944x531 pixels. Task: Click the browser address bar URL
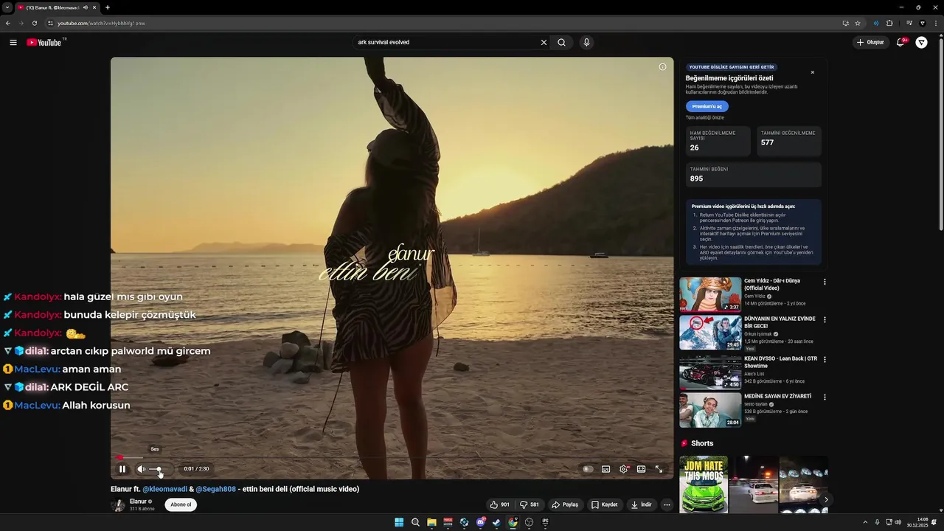tap(101, 23)
